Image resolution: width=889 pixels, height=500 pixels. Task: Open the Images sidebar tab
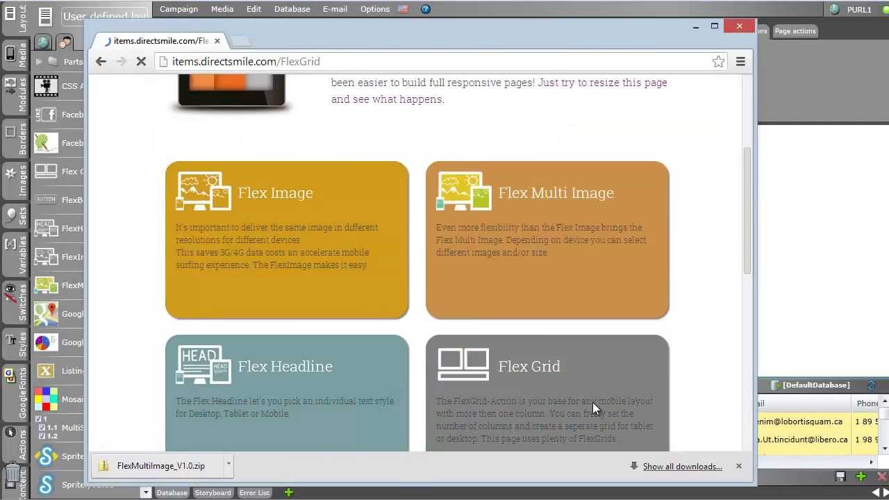click(x=15, y=180)
